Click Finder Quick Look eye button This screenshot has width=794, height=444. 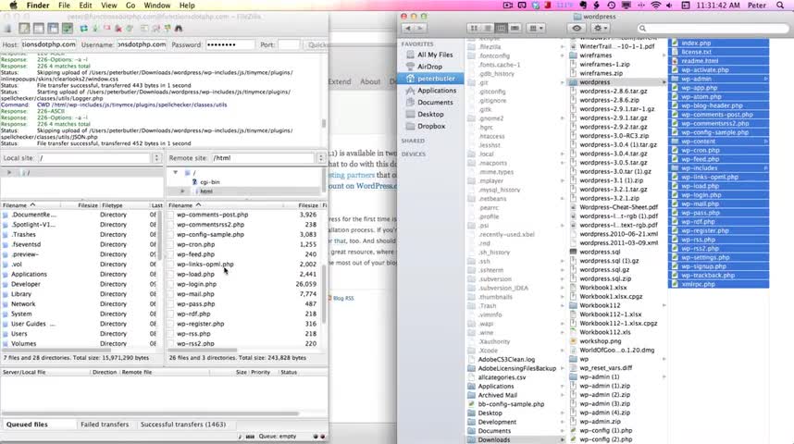pyautogui.click(x=577, y=29)
